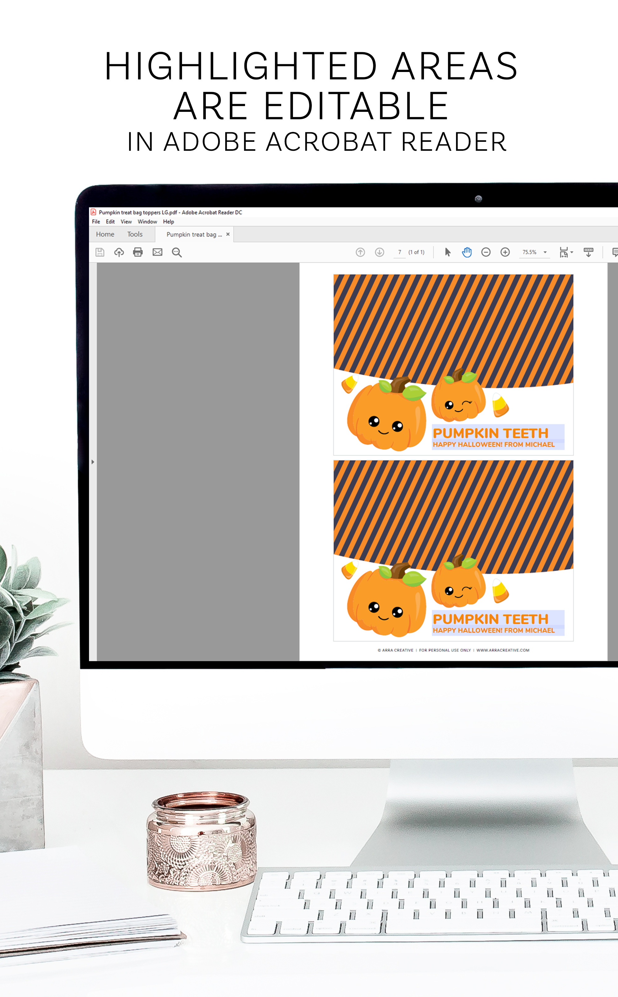Image resolution: width=618 pixels, height=997 pixels.
Task: Click the page number input field
Action: [399, 252]
